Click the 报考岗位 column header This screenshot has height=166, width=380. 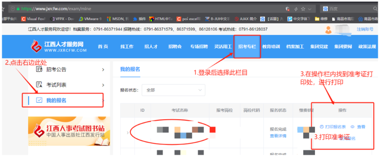(224, 110)
